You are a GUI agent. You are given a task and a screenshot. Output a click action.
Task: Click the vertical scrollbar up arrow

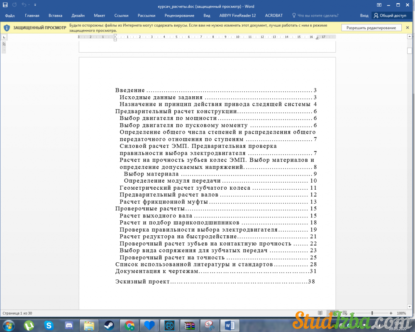click(410, 37)
